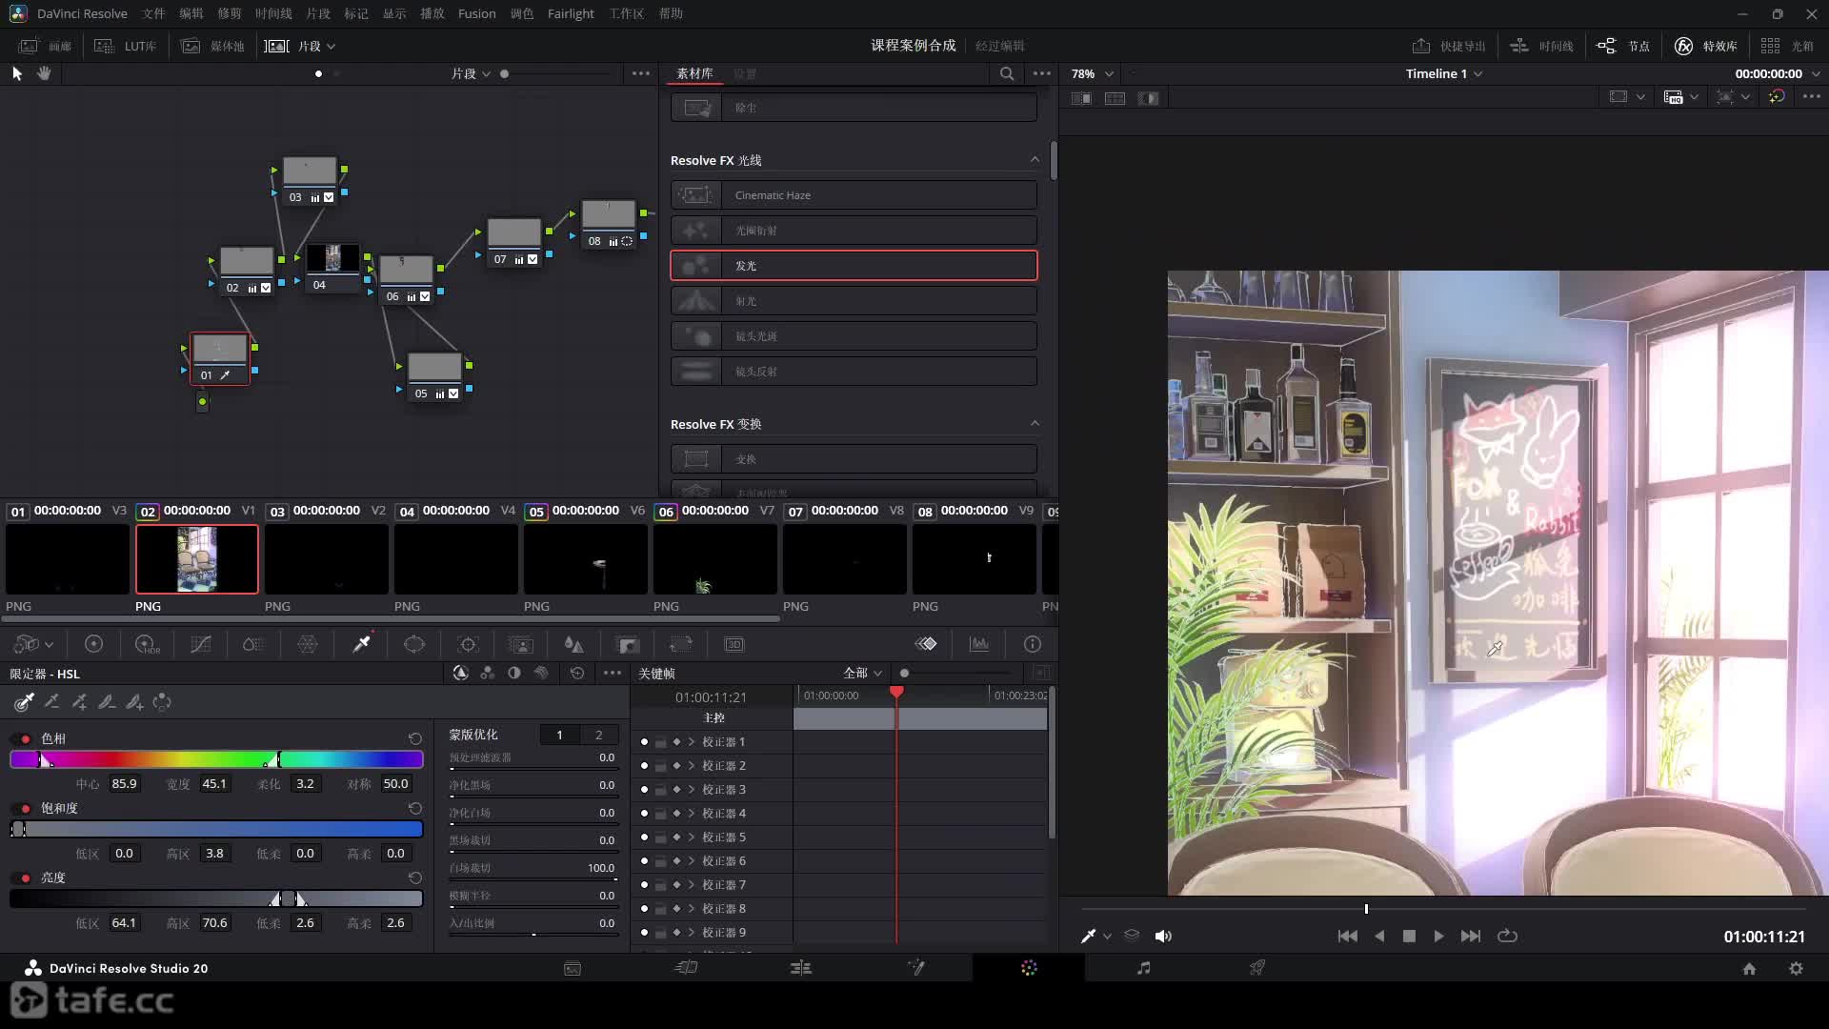Viewport: 1829px width, 1029px height.
Task: Search the effects library
Action: (x=1006, y=73)
